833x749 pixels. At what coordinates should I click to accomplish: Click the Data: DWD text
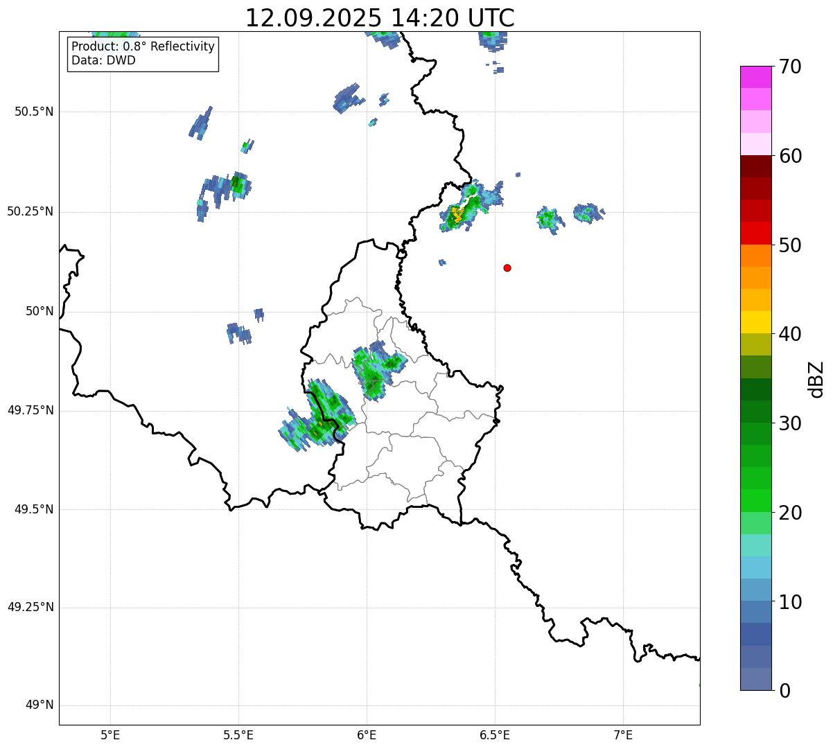click(x=103, y=60)
